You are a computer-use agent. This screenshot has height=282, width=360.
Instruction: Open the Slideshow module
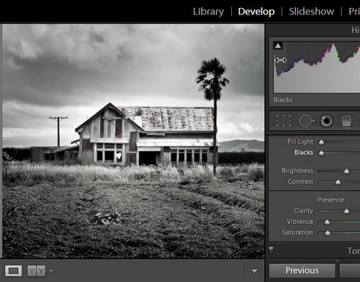(312, 11)
